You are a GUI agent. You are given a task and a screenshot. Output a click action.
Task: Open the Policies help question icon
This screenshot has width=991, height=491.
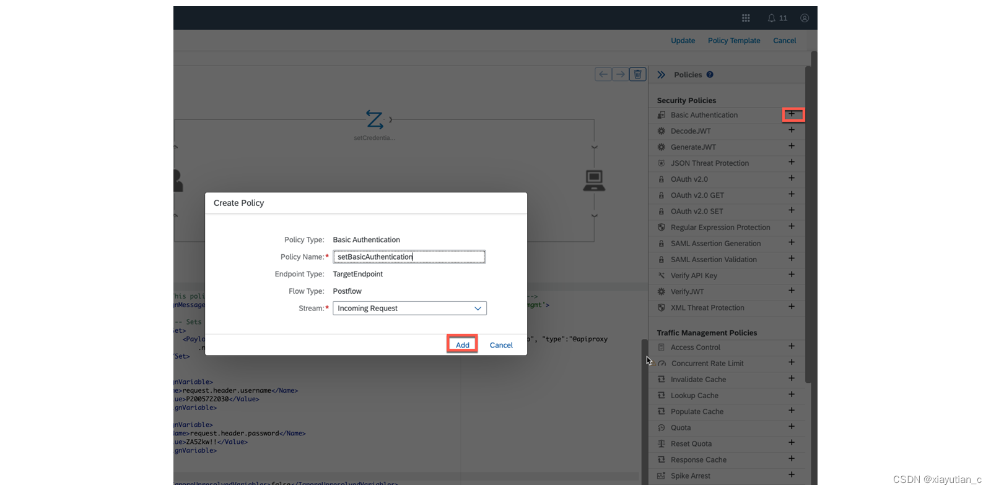coord(710,75)
